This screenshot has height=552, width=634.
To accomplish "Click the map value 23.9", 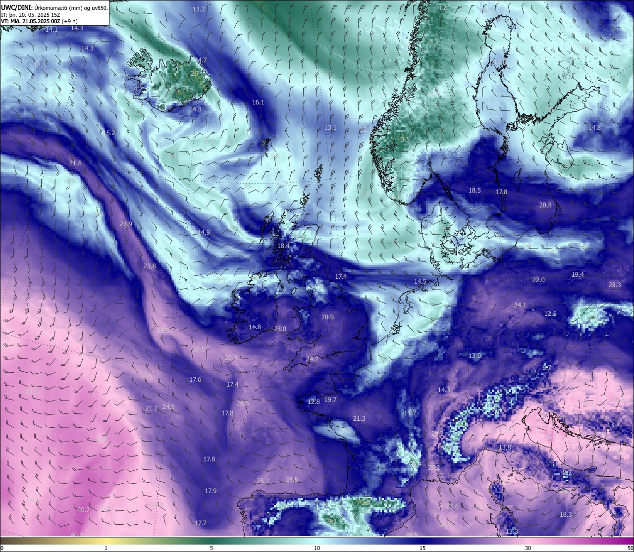I will pyautogui.click(x=126, y=224).
